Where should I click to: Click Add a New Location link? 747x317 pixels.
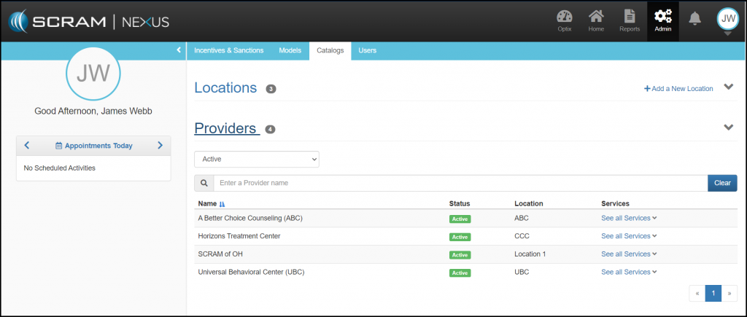678,89
